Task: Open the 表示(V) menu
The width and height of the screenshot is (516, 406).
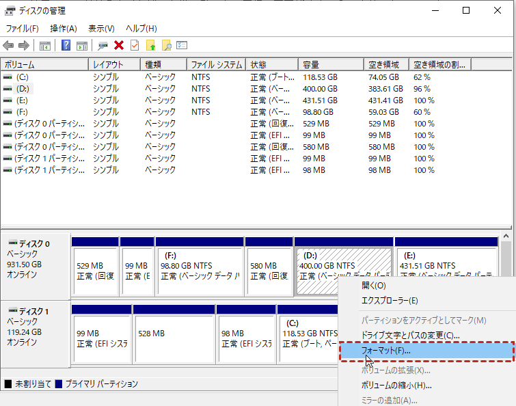Action: (101, 28)
